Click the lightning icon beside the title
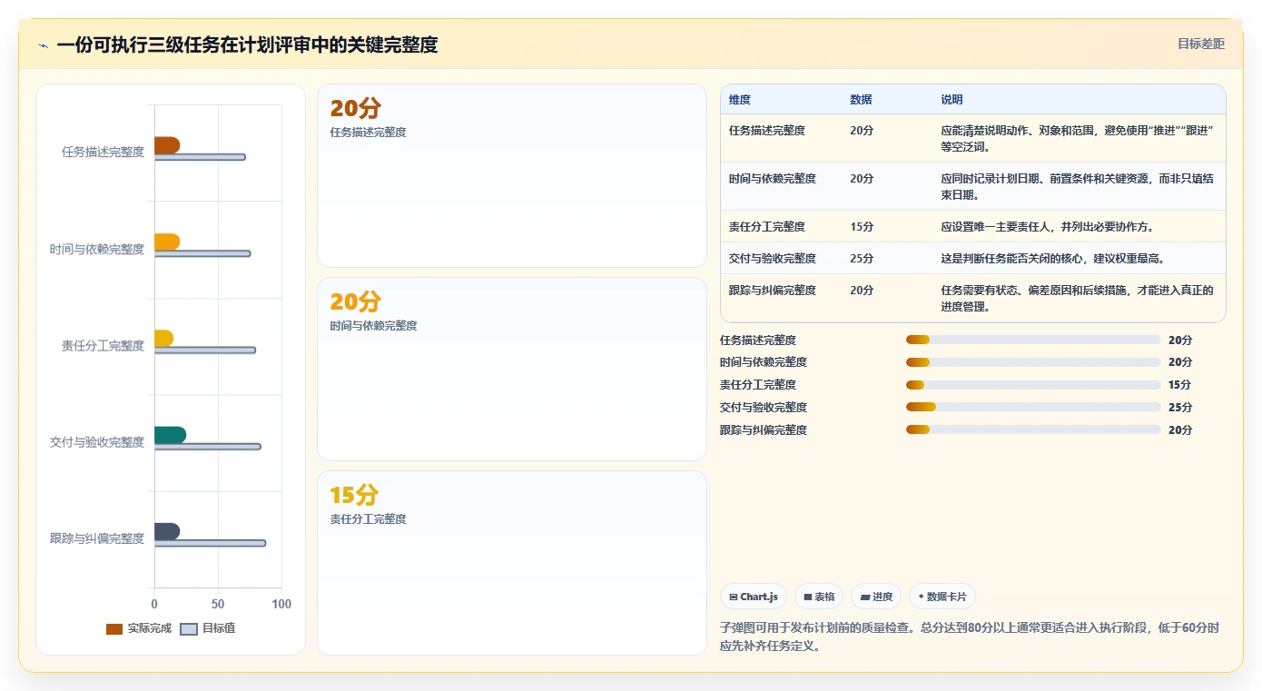1262x691 pixels. [x=43, y=45]
